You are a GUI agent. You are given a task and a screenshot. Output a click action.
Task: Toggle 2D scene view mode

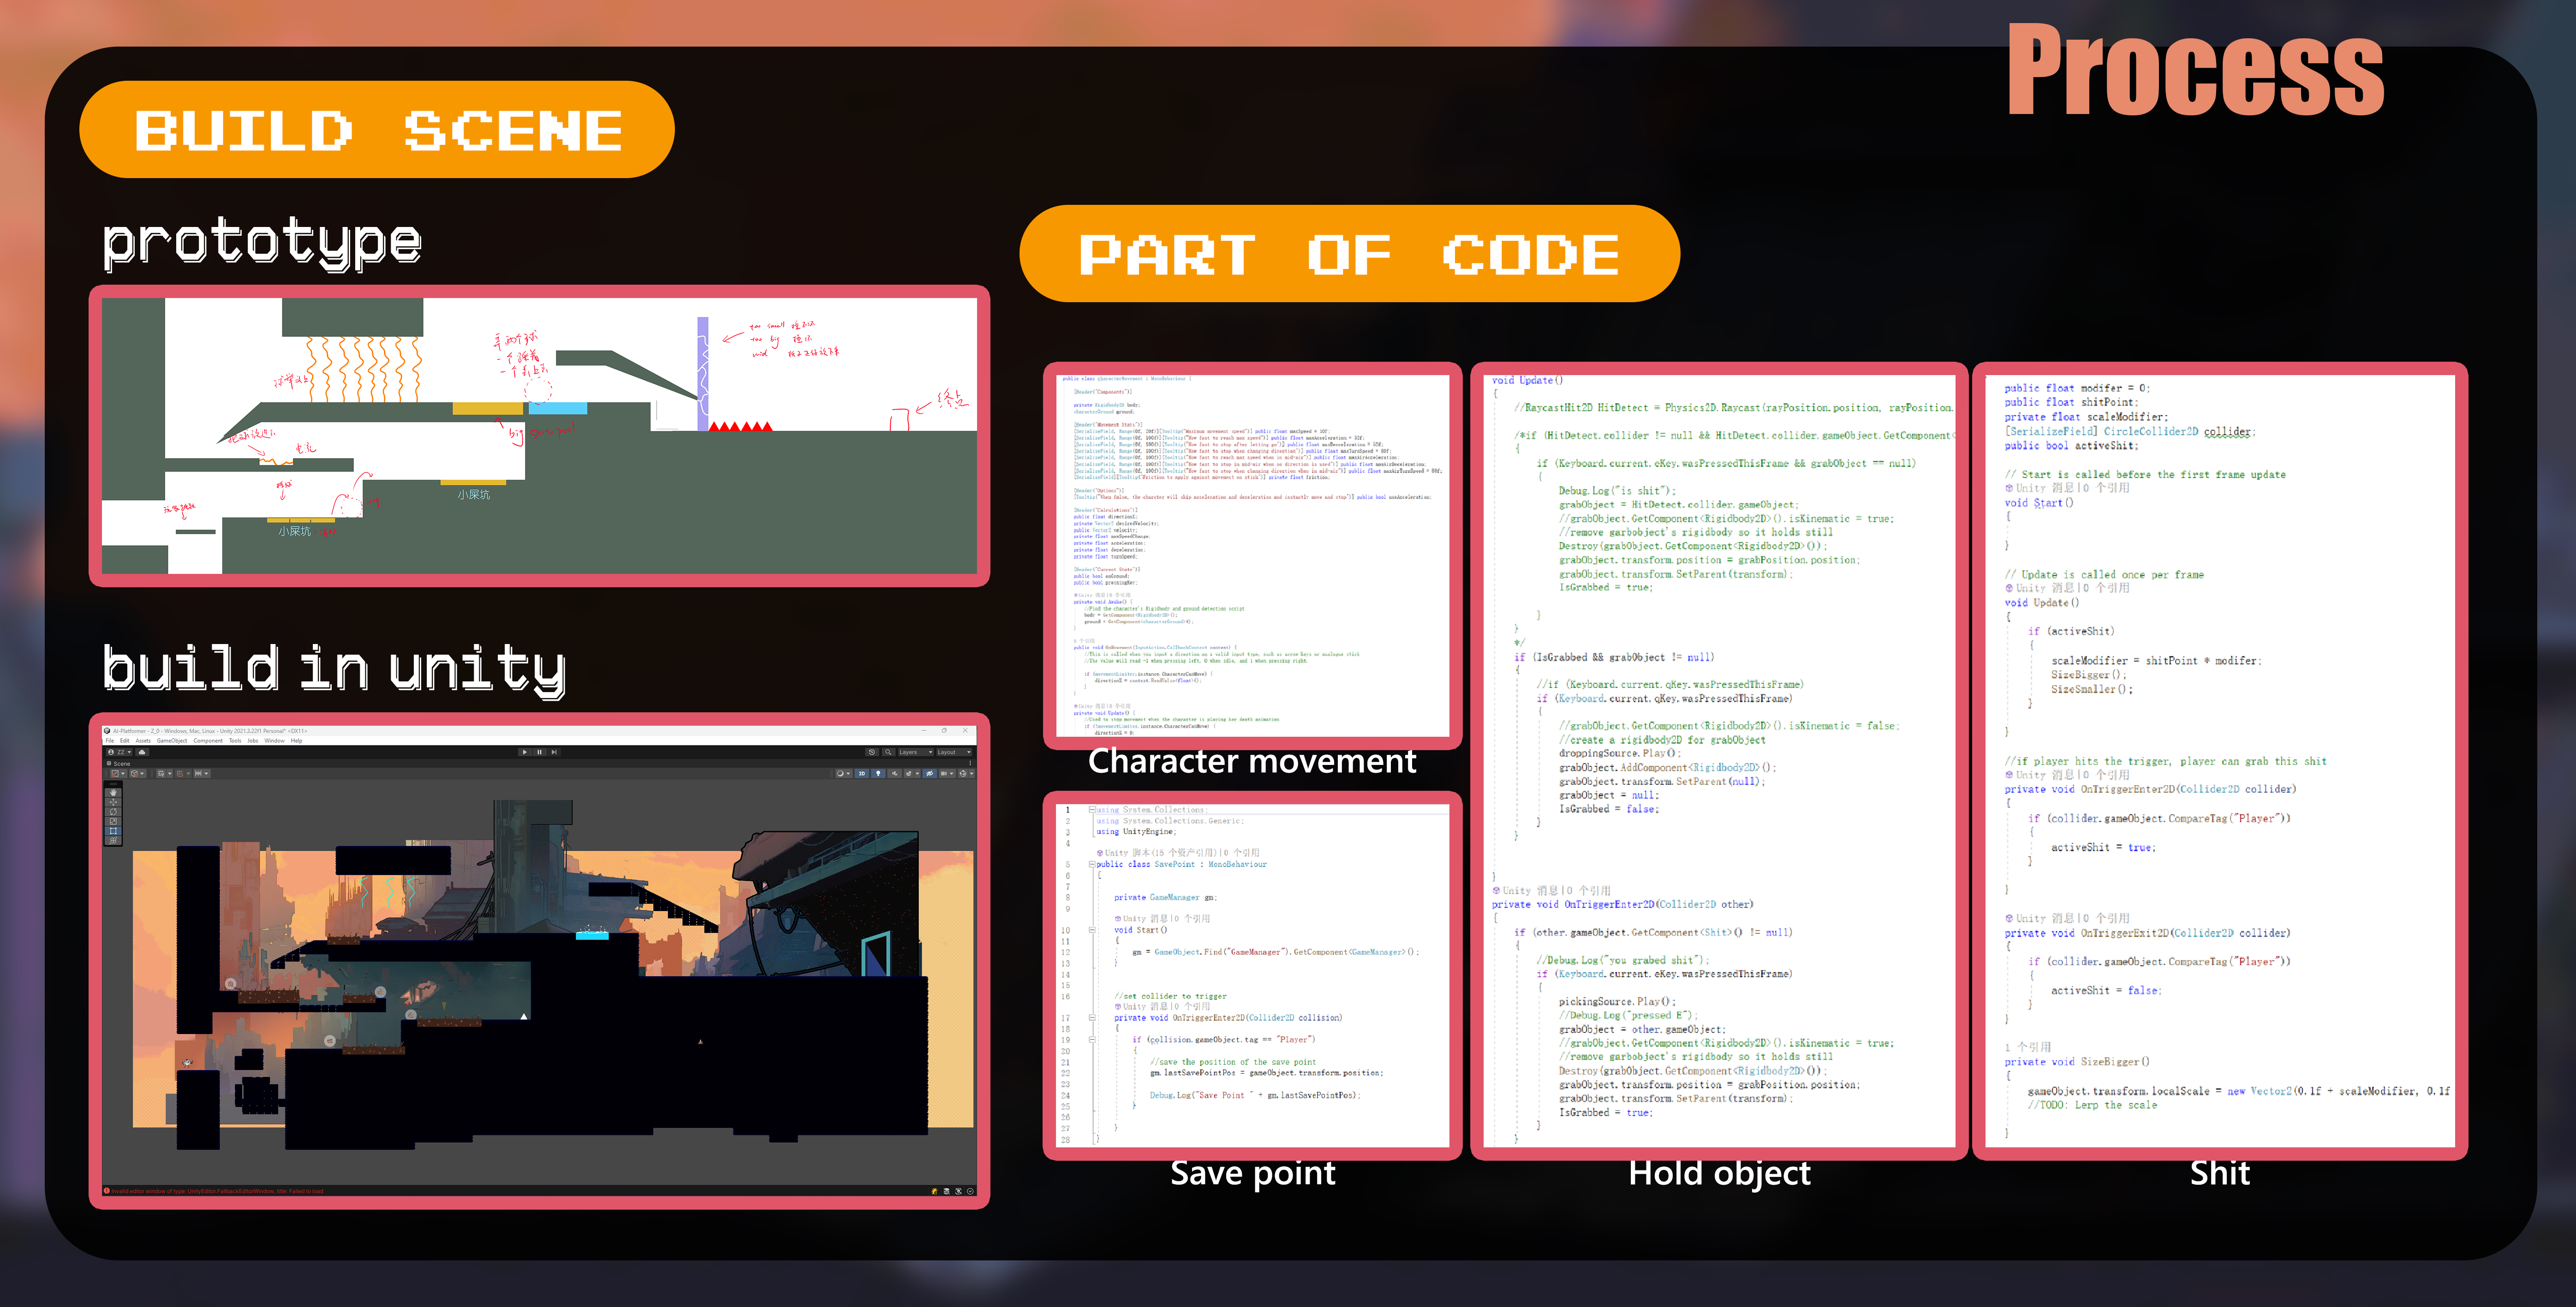862,774
